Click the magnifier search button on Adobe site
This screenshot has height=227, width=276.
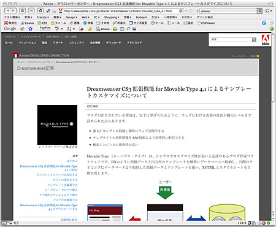click(x=254, y=39)
